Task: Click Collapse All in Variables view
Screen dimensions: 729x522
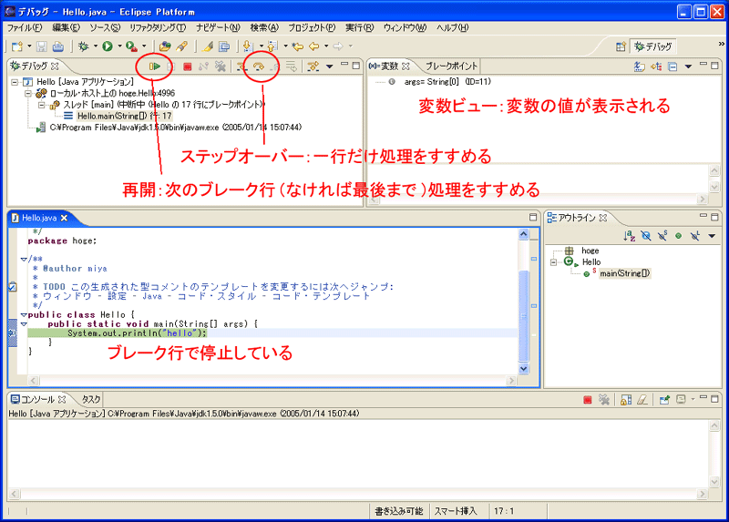Action: click(673, 67)
